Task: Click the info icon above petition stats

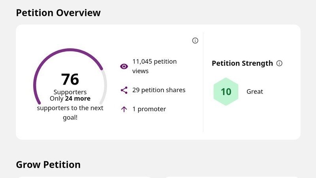Action: click(x=195, y=40)
